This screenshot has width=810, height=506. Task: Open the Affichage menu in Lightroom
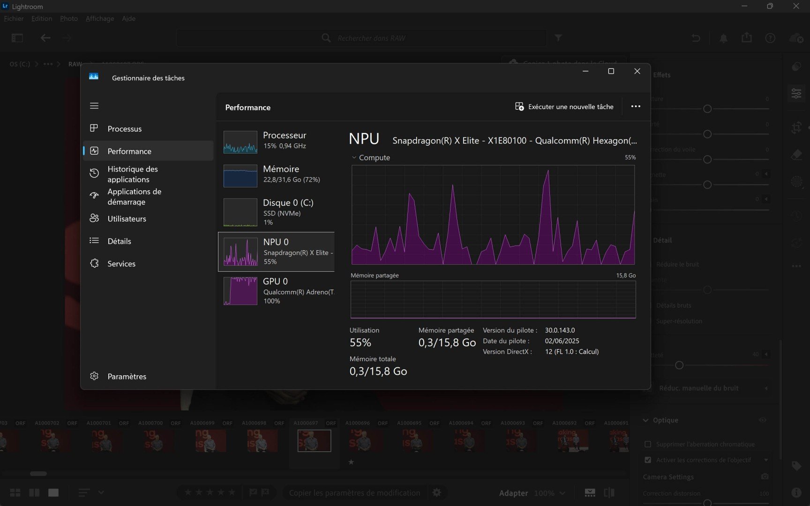(x=100, y=19)
